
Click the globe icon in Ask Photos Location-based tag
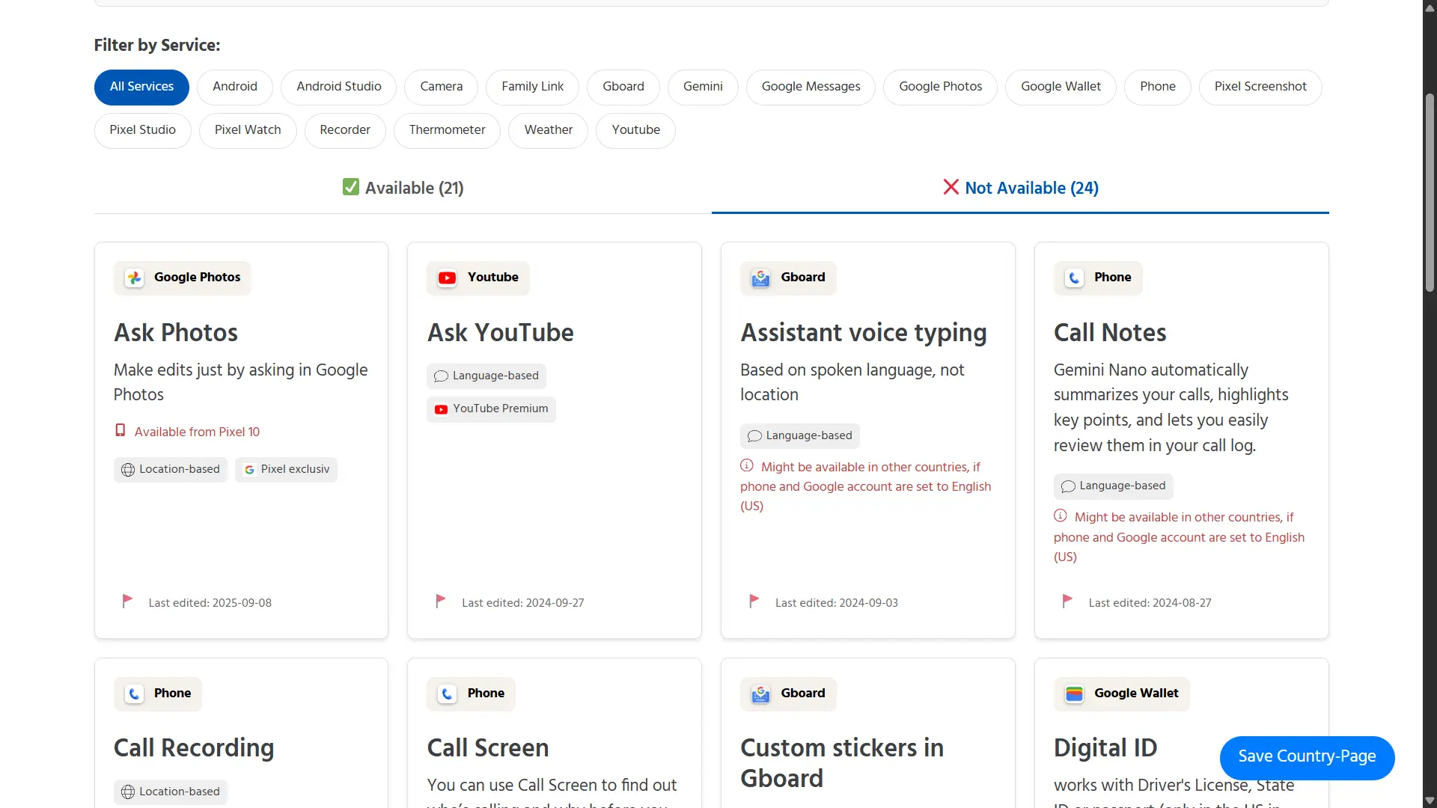(x=128, y=470)
